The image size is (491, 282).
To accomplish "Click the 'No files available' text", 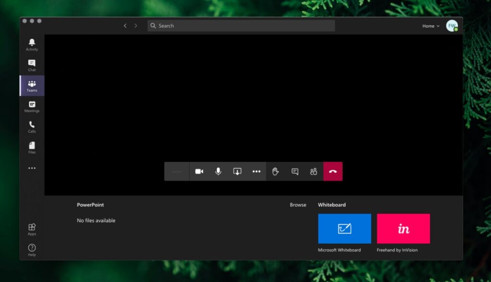I will click(96, 220).
